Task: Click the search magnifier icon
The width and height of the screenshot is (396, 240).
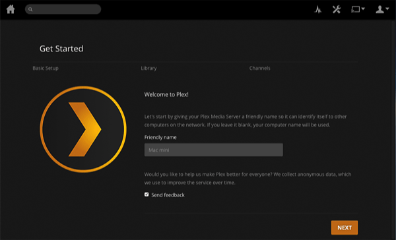Action: 30,10
